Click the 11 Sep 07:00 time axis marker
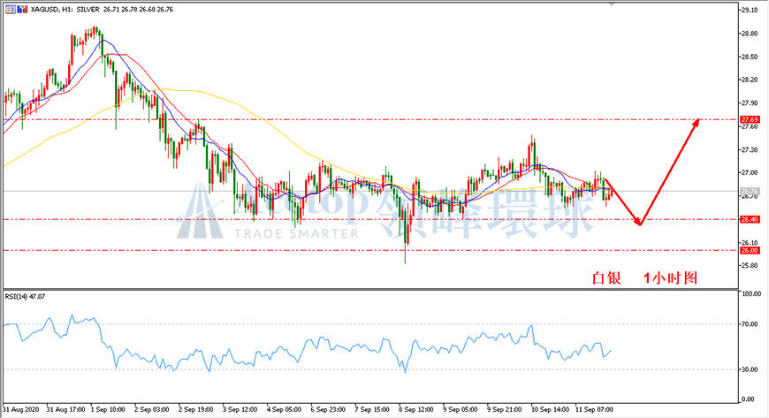The width and height of the screenshot is (769, 418). click(594, 409)
